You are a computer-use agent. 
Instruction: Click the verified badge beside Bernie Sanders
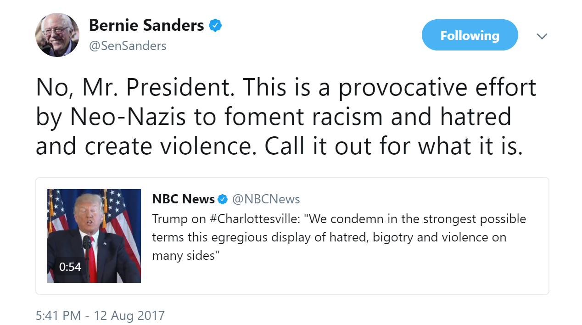tap(215, 25)
